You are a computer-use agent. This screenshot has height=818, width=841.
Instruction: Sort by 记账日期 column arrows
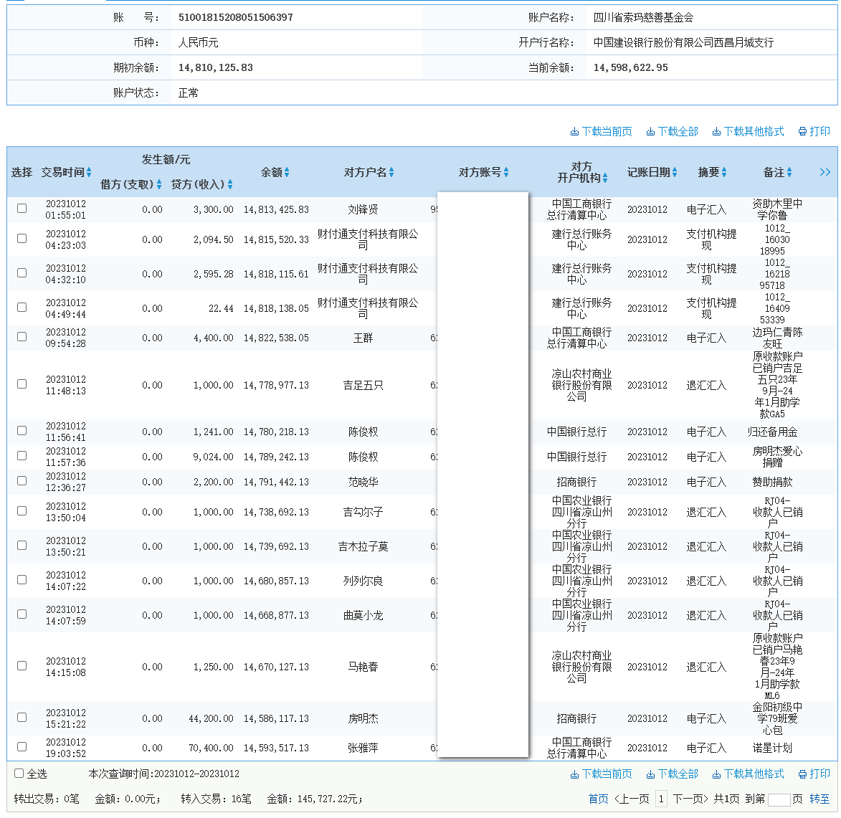click(x=675, y=172)
